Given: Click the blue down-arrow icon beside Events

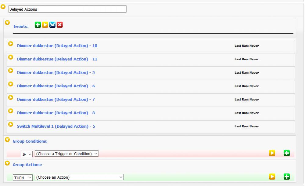Looking at the screenshot, I should tap(52, 25).
